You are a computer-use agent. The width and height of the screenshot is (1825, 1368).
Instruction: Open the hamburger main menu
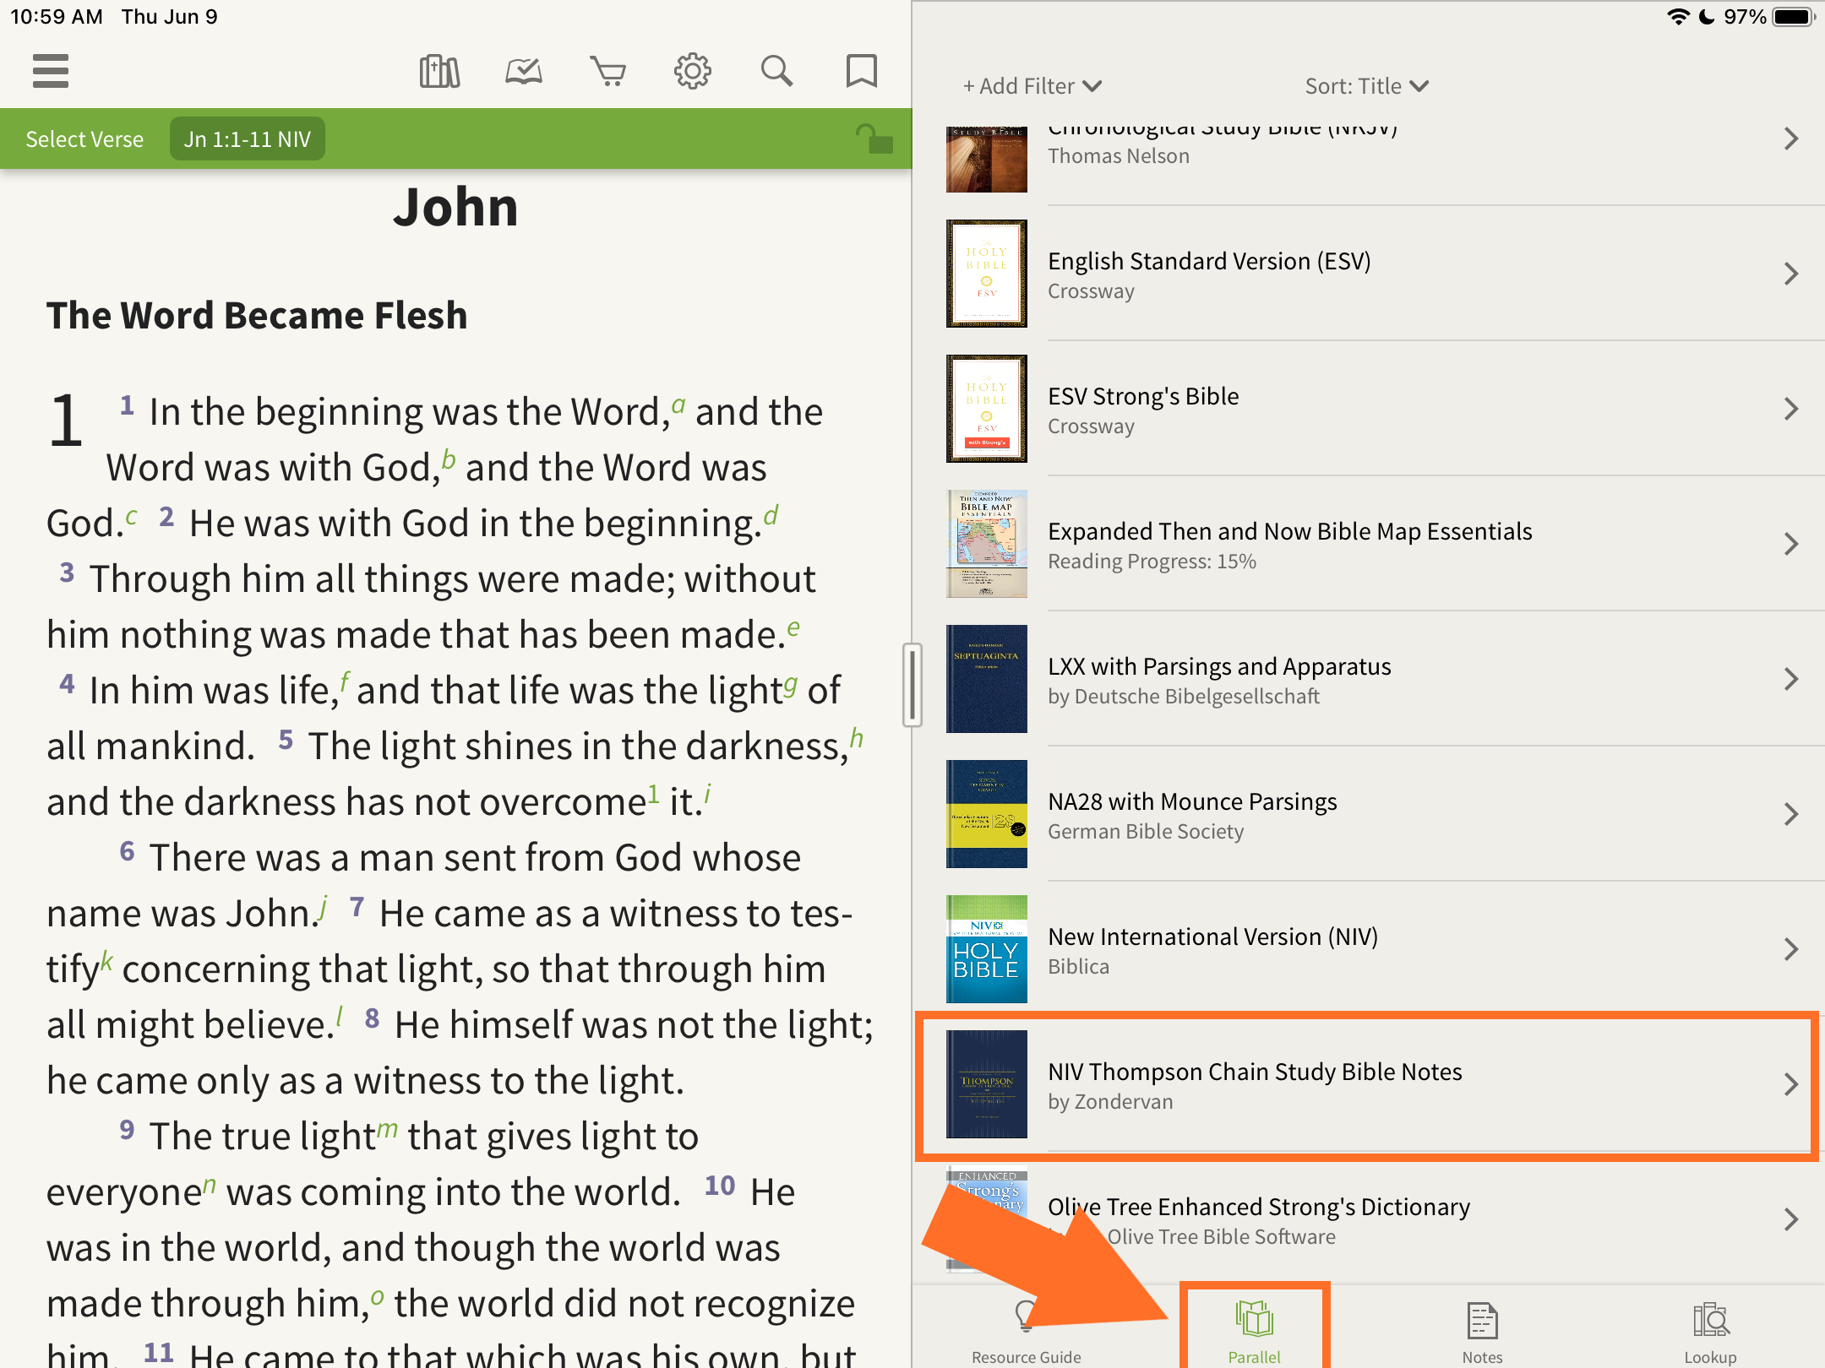51,71
